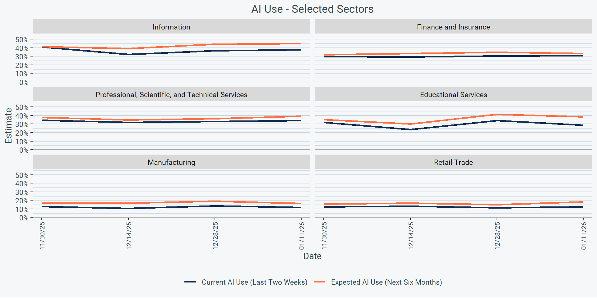Click the "Estimate" y-axis title

click(x=8, y=126)
